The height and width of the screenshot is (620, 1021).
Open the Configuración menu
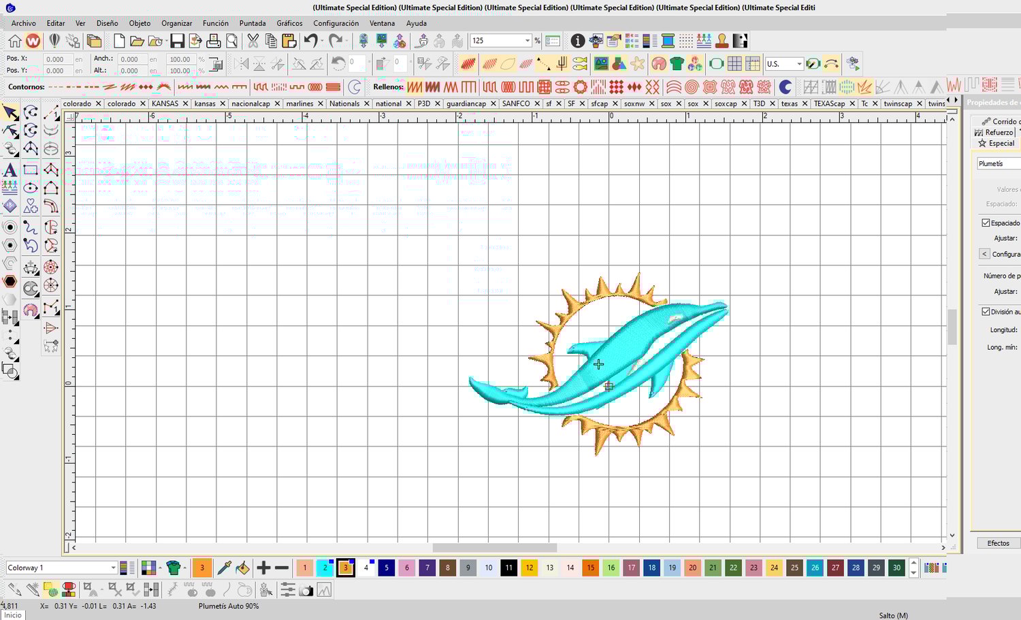point(336,23)
